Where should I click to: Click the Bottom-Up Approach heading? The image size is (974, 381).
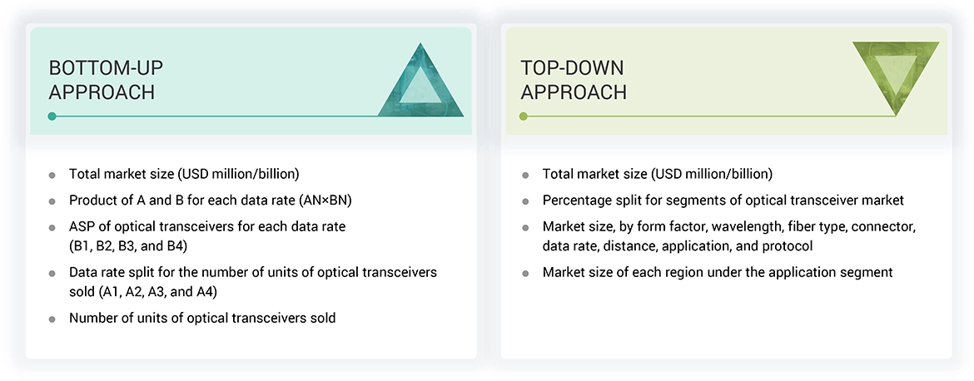click(102, 80)
